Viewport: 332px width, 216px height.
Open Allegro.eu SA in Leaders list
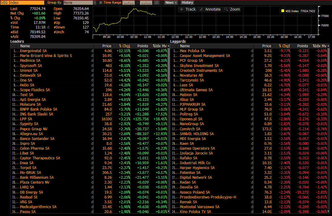[x=32, y=134]
